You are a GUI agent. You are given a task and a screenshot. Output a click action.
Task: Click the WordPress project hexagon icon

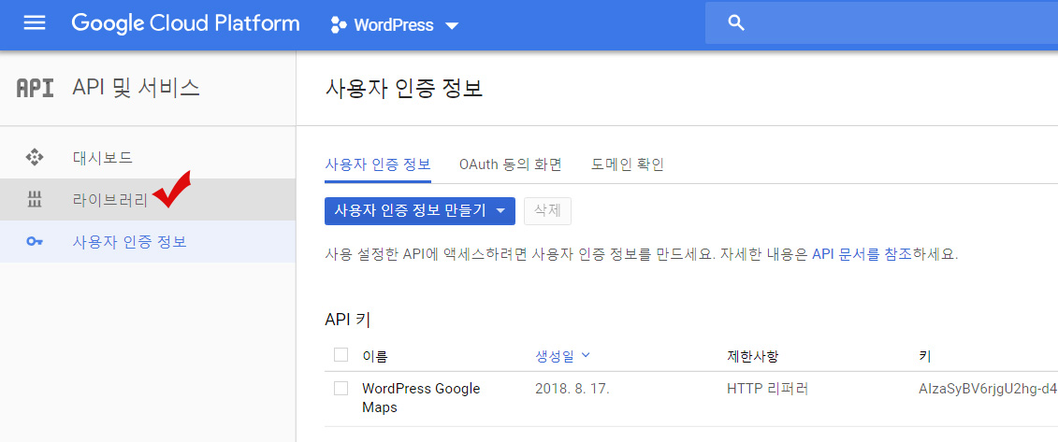click(x=339, y=25)
